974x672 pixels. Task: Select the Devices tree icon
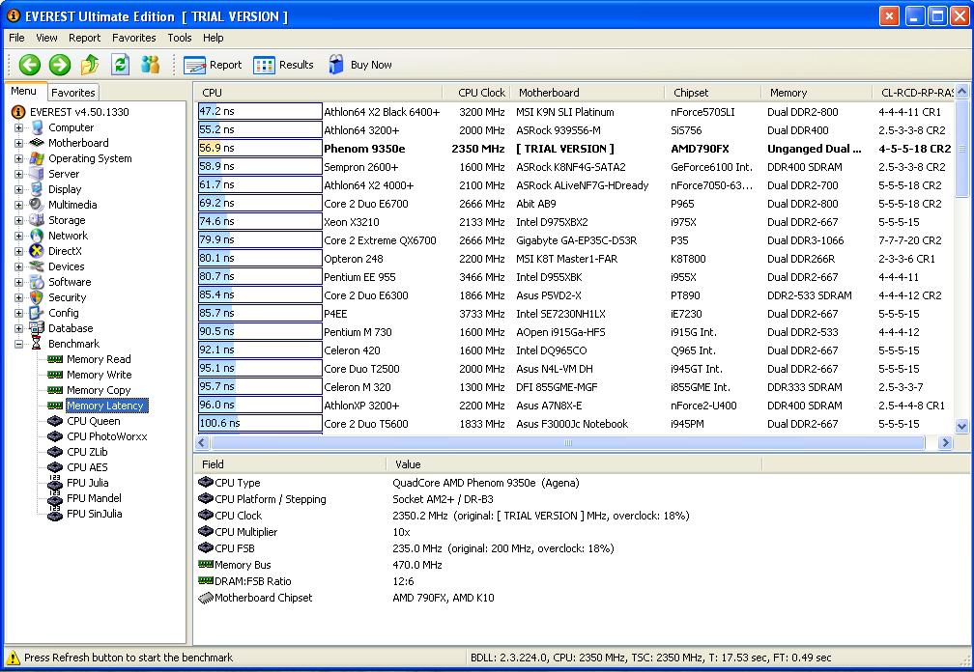tap(38, 266)
